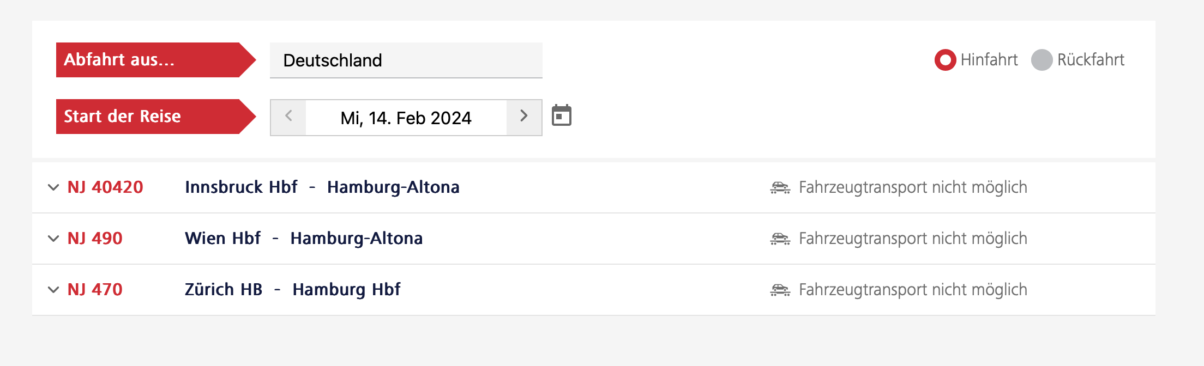Expand the NJ 490 train details
Image resolution: width=1204 pixels, height=366 pixels.
click(53, 239)
